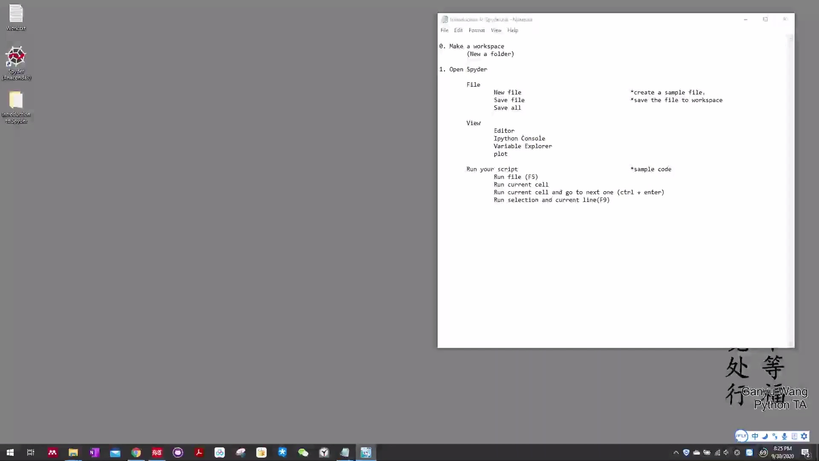
Task: Open WeChat from the taskbar
Action: tap(303, 452)
